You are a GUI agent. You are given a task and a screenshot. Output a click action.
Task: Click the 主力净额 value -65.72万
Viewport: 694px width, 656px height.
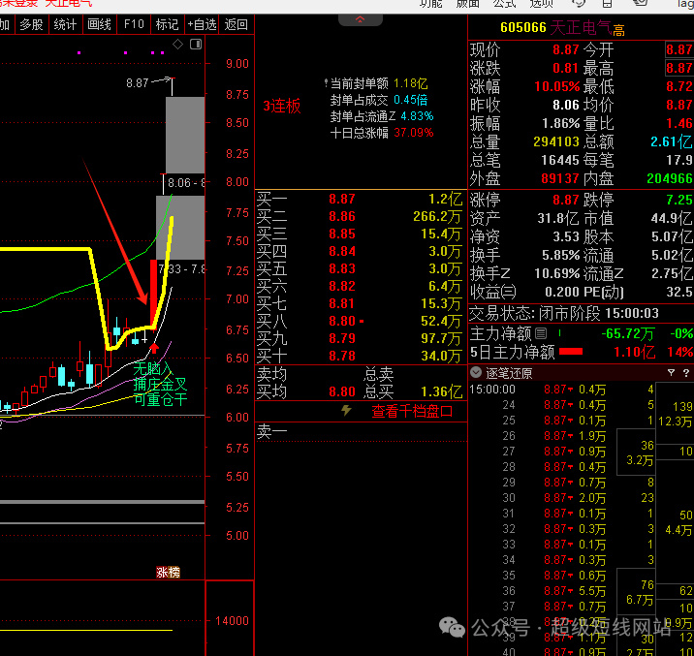tap(628, 333)
